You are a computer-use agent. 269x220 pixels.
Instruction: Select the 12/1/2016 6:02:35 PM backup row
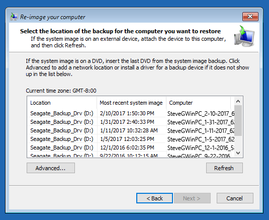[x=131, y=148]
